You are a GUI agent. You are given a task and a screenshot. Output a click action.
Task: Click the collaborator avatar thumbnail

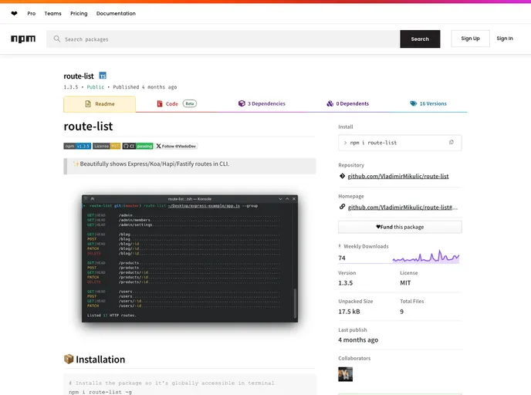[345, 374]
